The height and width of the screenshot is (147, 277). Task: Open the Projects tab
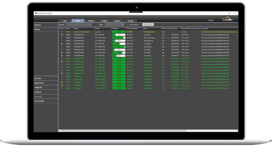coord(91,21)
